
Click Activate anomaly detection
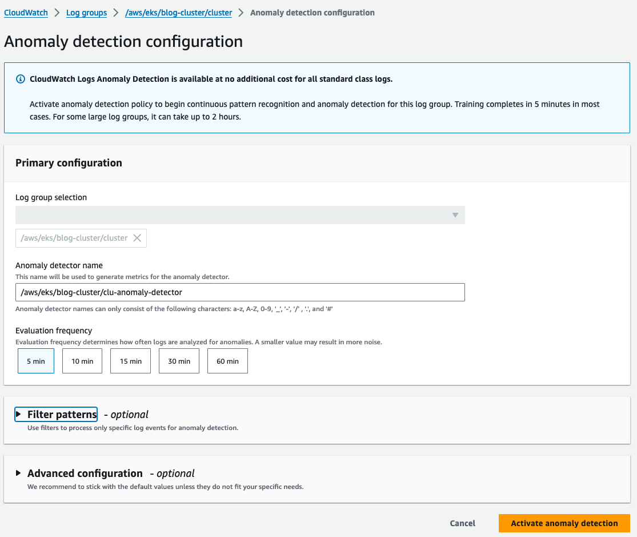pyautogui.click(x=564, y=523)
